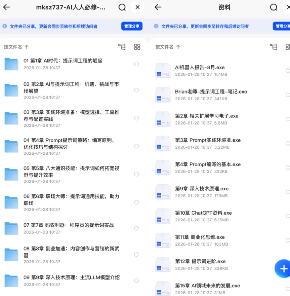
Task: Open search in the mksz737 course folder
Action: coord(122,7)
